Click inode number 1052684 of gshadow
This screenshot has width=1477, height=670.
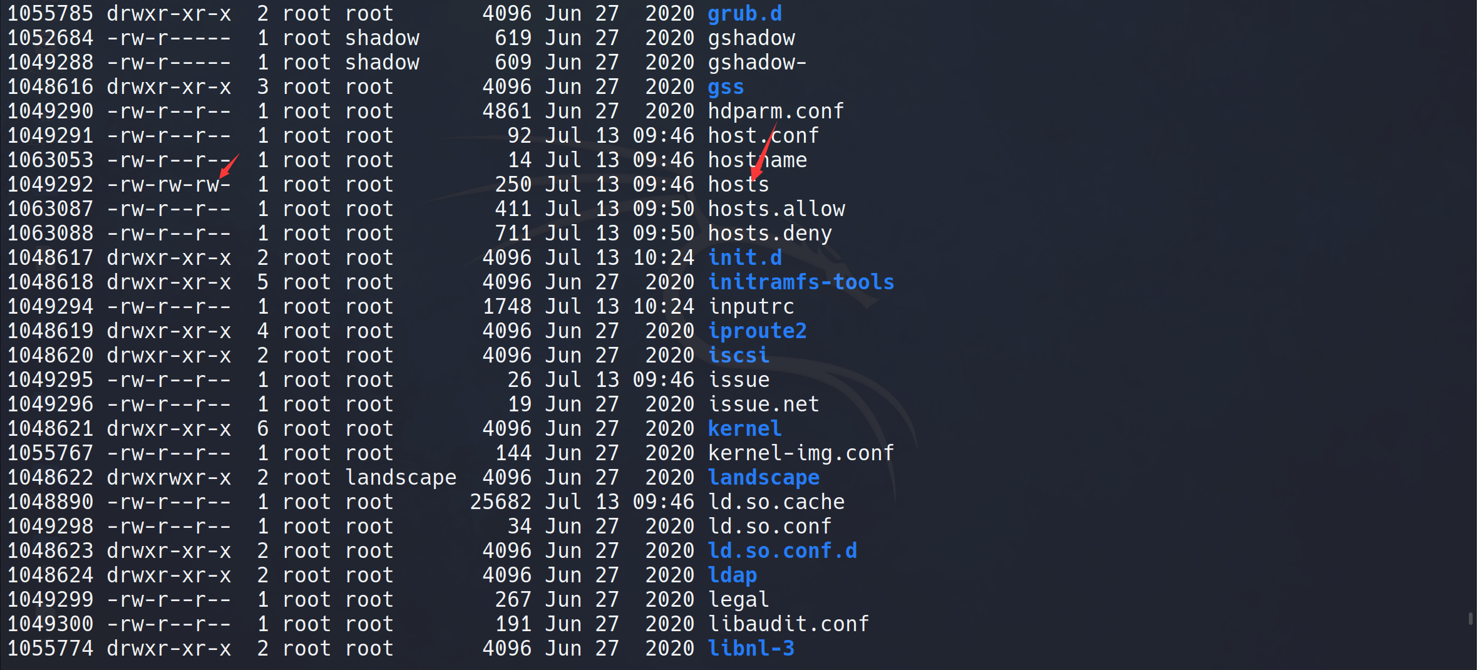[x=50, y=38]
